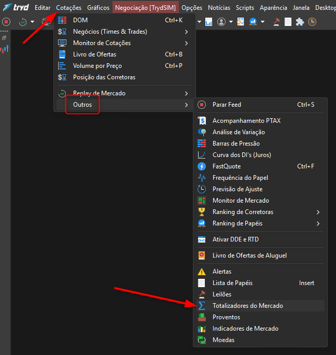Click Análise de Variação magnifier icon
336x355 pixels.
point(202,132)
